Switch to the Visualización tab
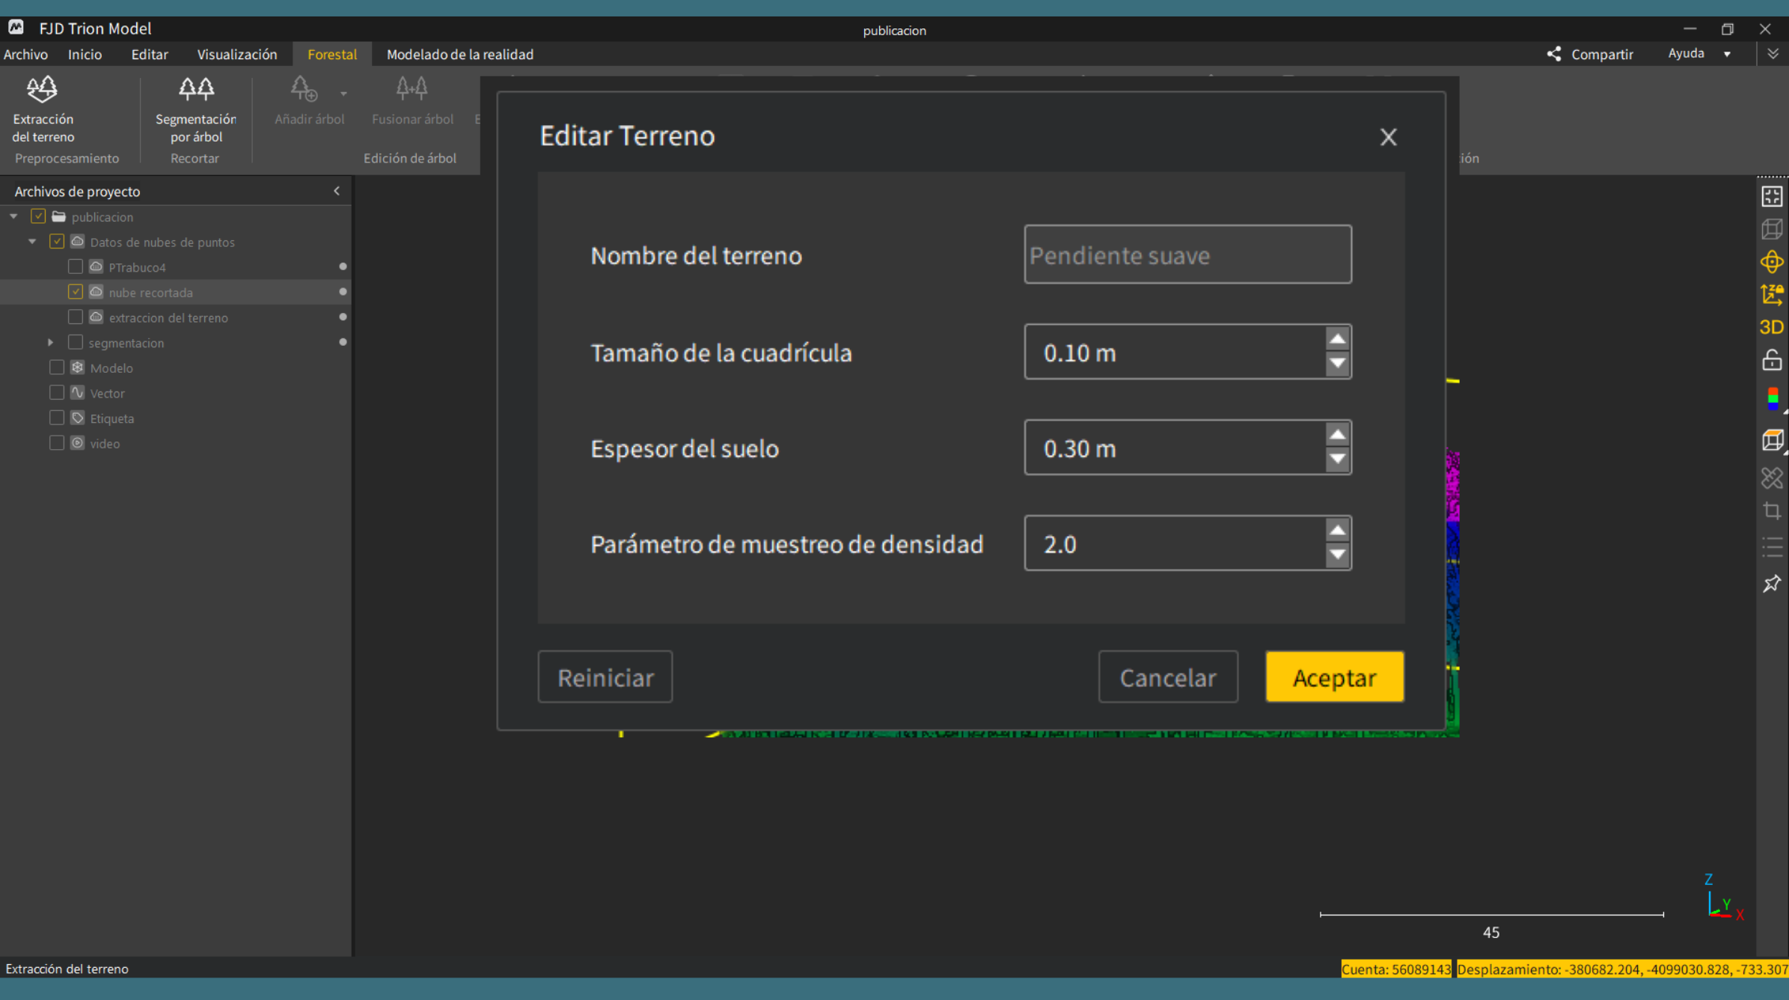The width and height of the screenshot is (1789, 1000). [236, 54]
